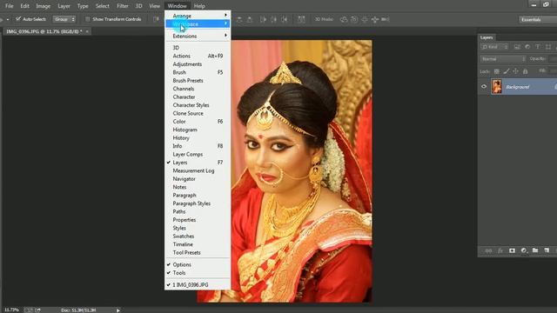Click the Background layer thumbnail

(x=497, y=87)
